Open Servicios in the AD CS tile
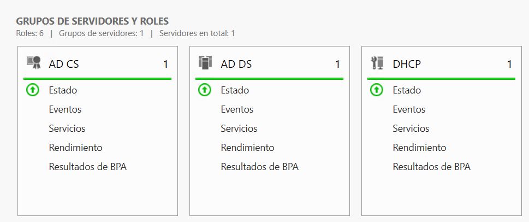Viewport: 529px width, 222px height. click(67, 128)
